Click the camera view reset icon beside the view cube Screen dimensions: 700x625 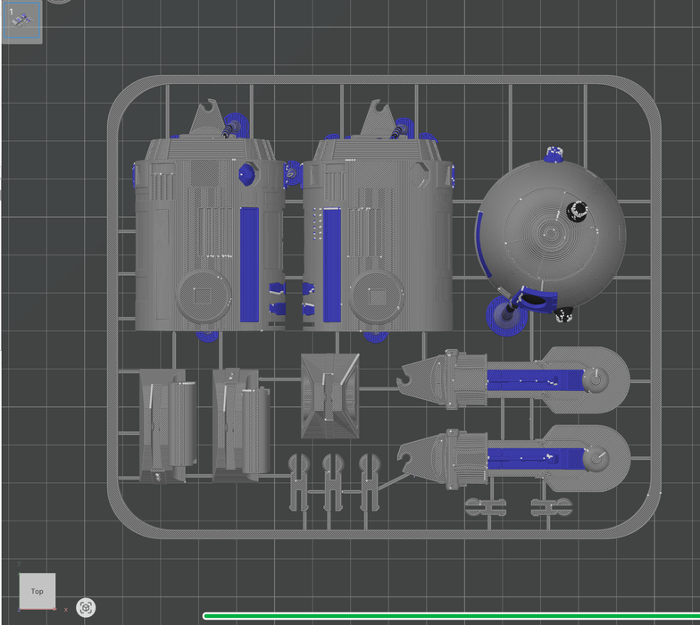pos(86,608)
